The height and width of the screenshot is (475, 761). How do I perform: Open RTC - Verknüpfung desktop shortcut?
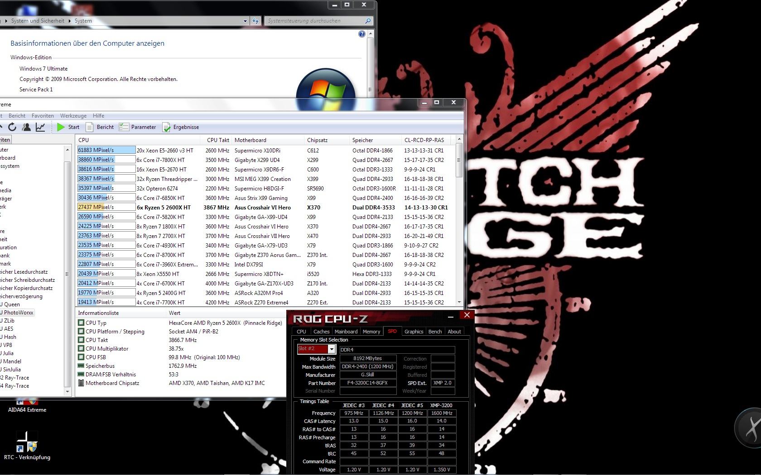coord(27,446)
